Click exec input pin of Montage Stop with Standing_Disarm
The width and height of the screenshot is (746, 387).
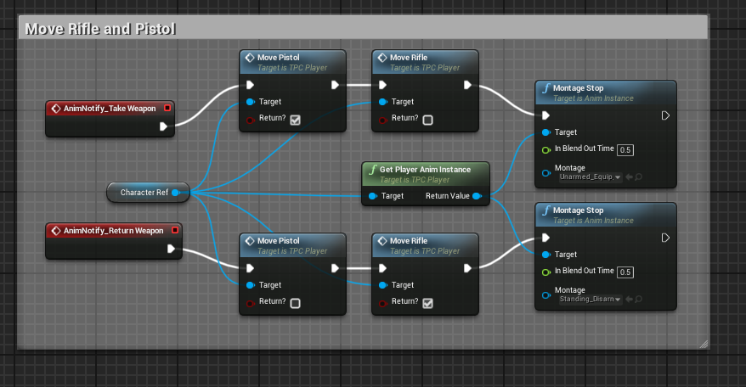tap(545, 238)
